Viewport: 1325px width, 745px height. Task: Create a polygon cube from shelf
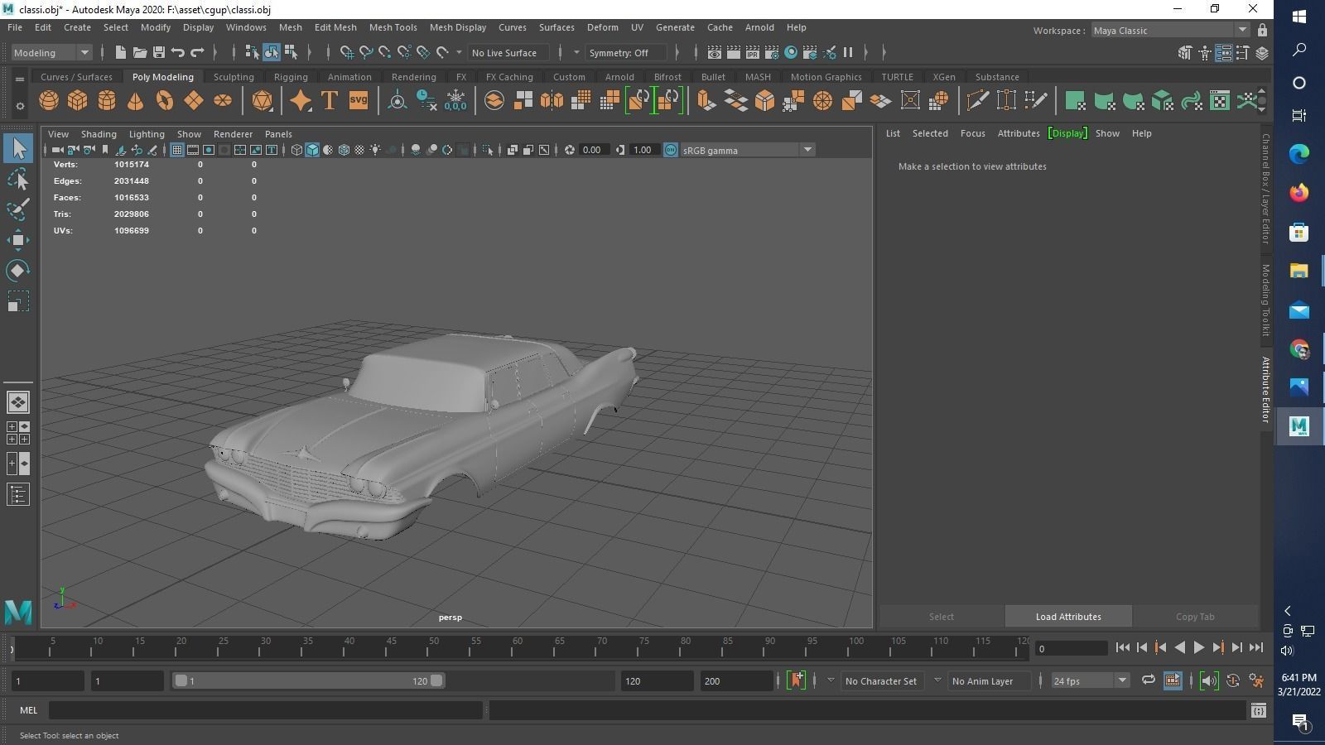[78, 101]
